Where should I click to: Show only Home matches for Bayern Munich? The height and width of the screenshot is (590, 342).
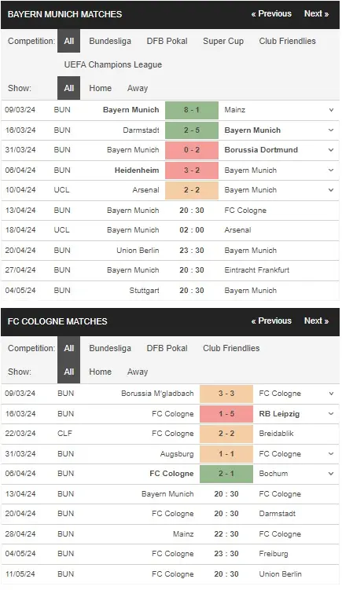tap(100, 88)
